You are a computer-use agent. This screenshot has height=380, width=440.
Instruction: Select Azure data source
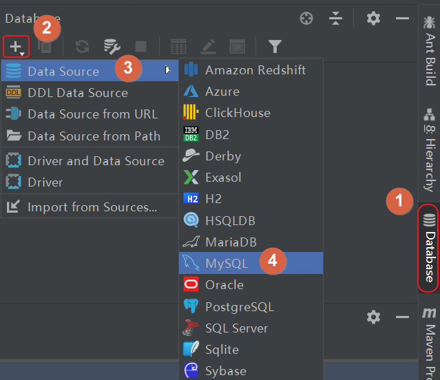[x=251, y=92]
